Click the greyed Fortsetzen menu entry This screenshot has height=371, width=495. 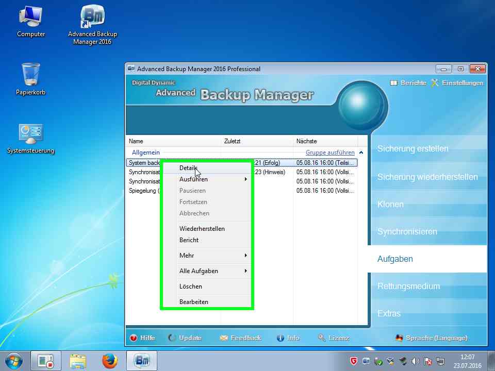tap(207, 202)
